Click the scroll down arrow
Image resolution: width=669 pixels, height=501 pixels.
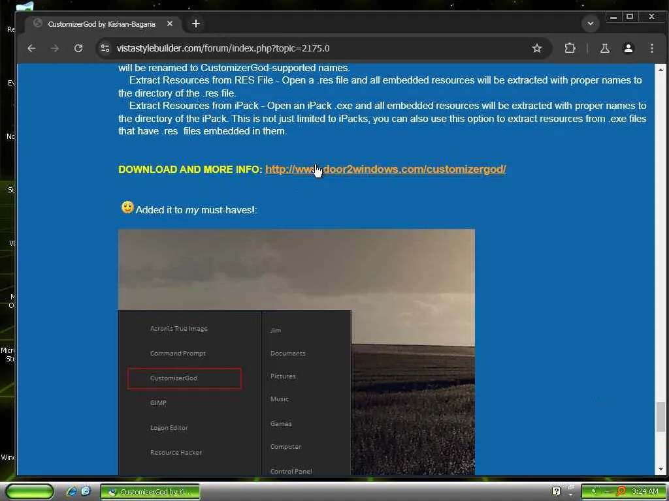[661, 469]
